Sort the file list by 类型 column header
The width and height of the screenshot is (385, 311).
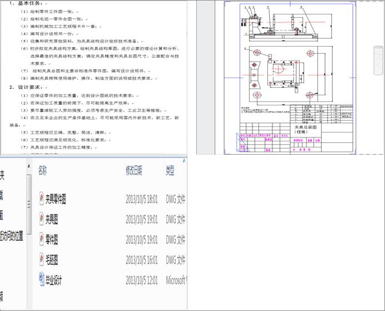coord(170,170)
